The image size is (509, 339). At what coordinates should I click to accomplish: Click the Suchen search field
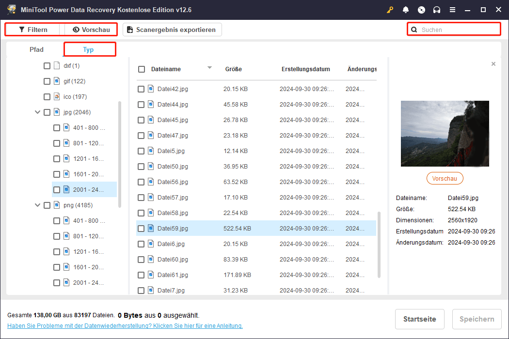coord(458,30)
